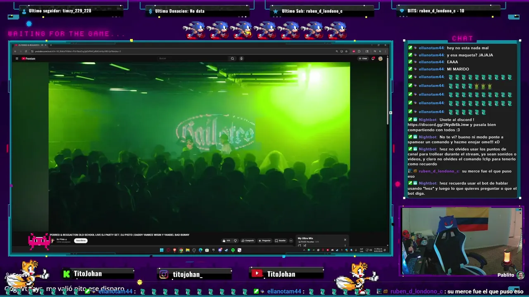This screenshot has height=297, width=529.
Task: Click the Preguntar button
Action: (264, 240)
